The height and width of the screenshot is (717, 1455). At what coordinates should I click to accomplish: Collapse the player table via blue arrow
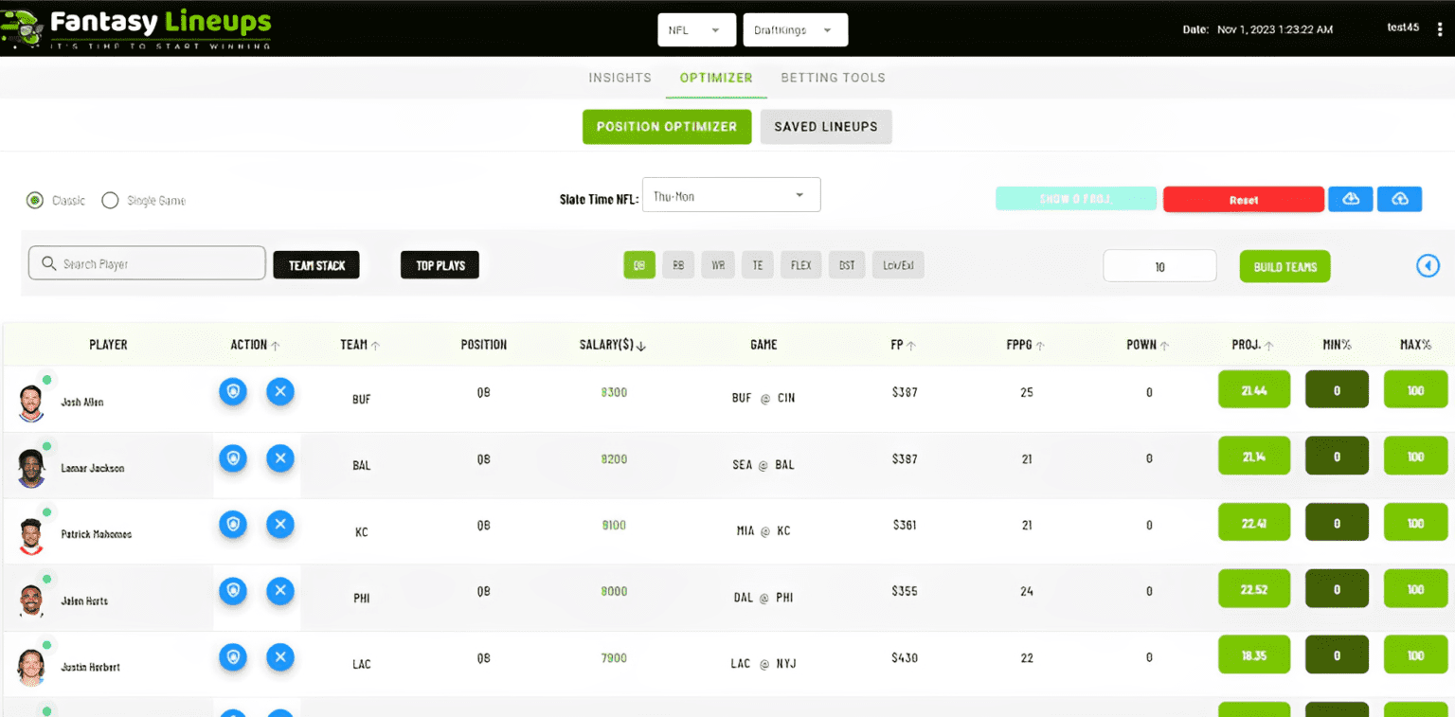click(x=1428, y=265)
